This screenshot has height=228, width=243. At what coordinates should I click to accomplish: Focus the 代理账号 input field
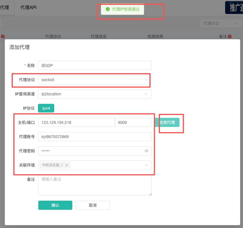(x=95, y=137)
